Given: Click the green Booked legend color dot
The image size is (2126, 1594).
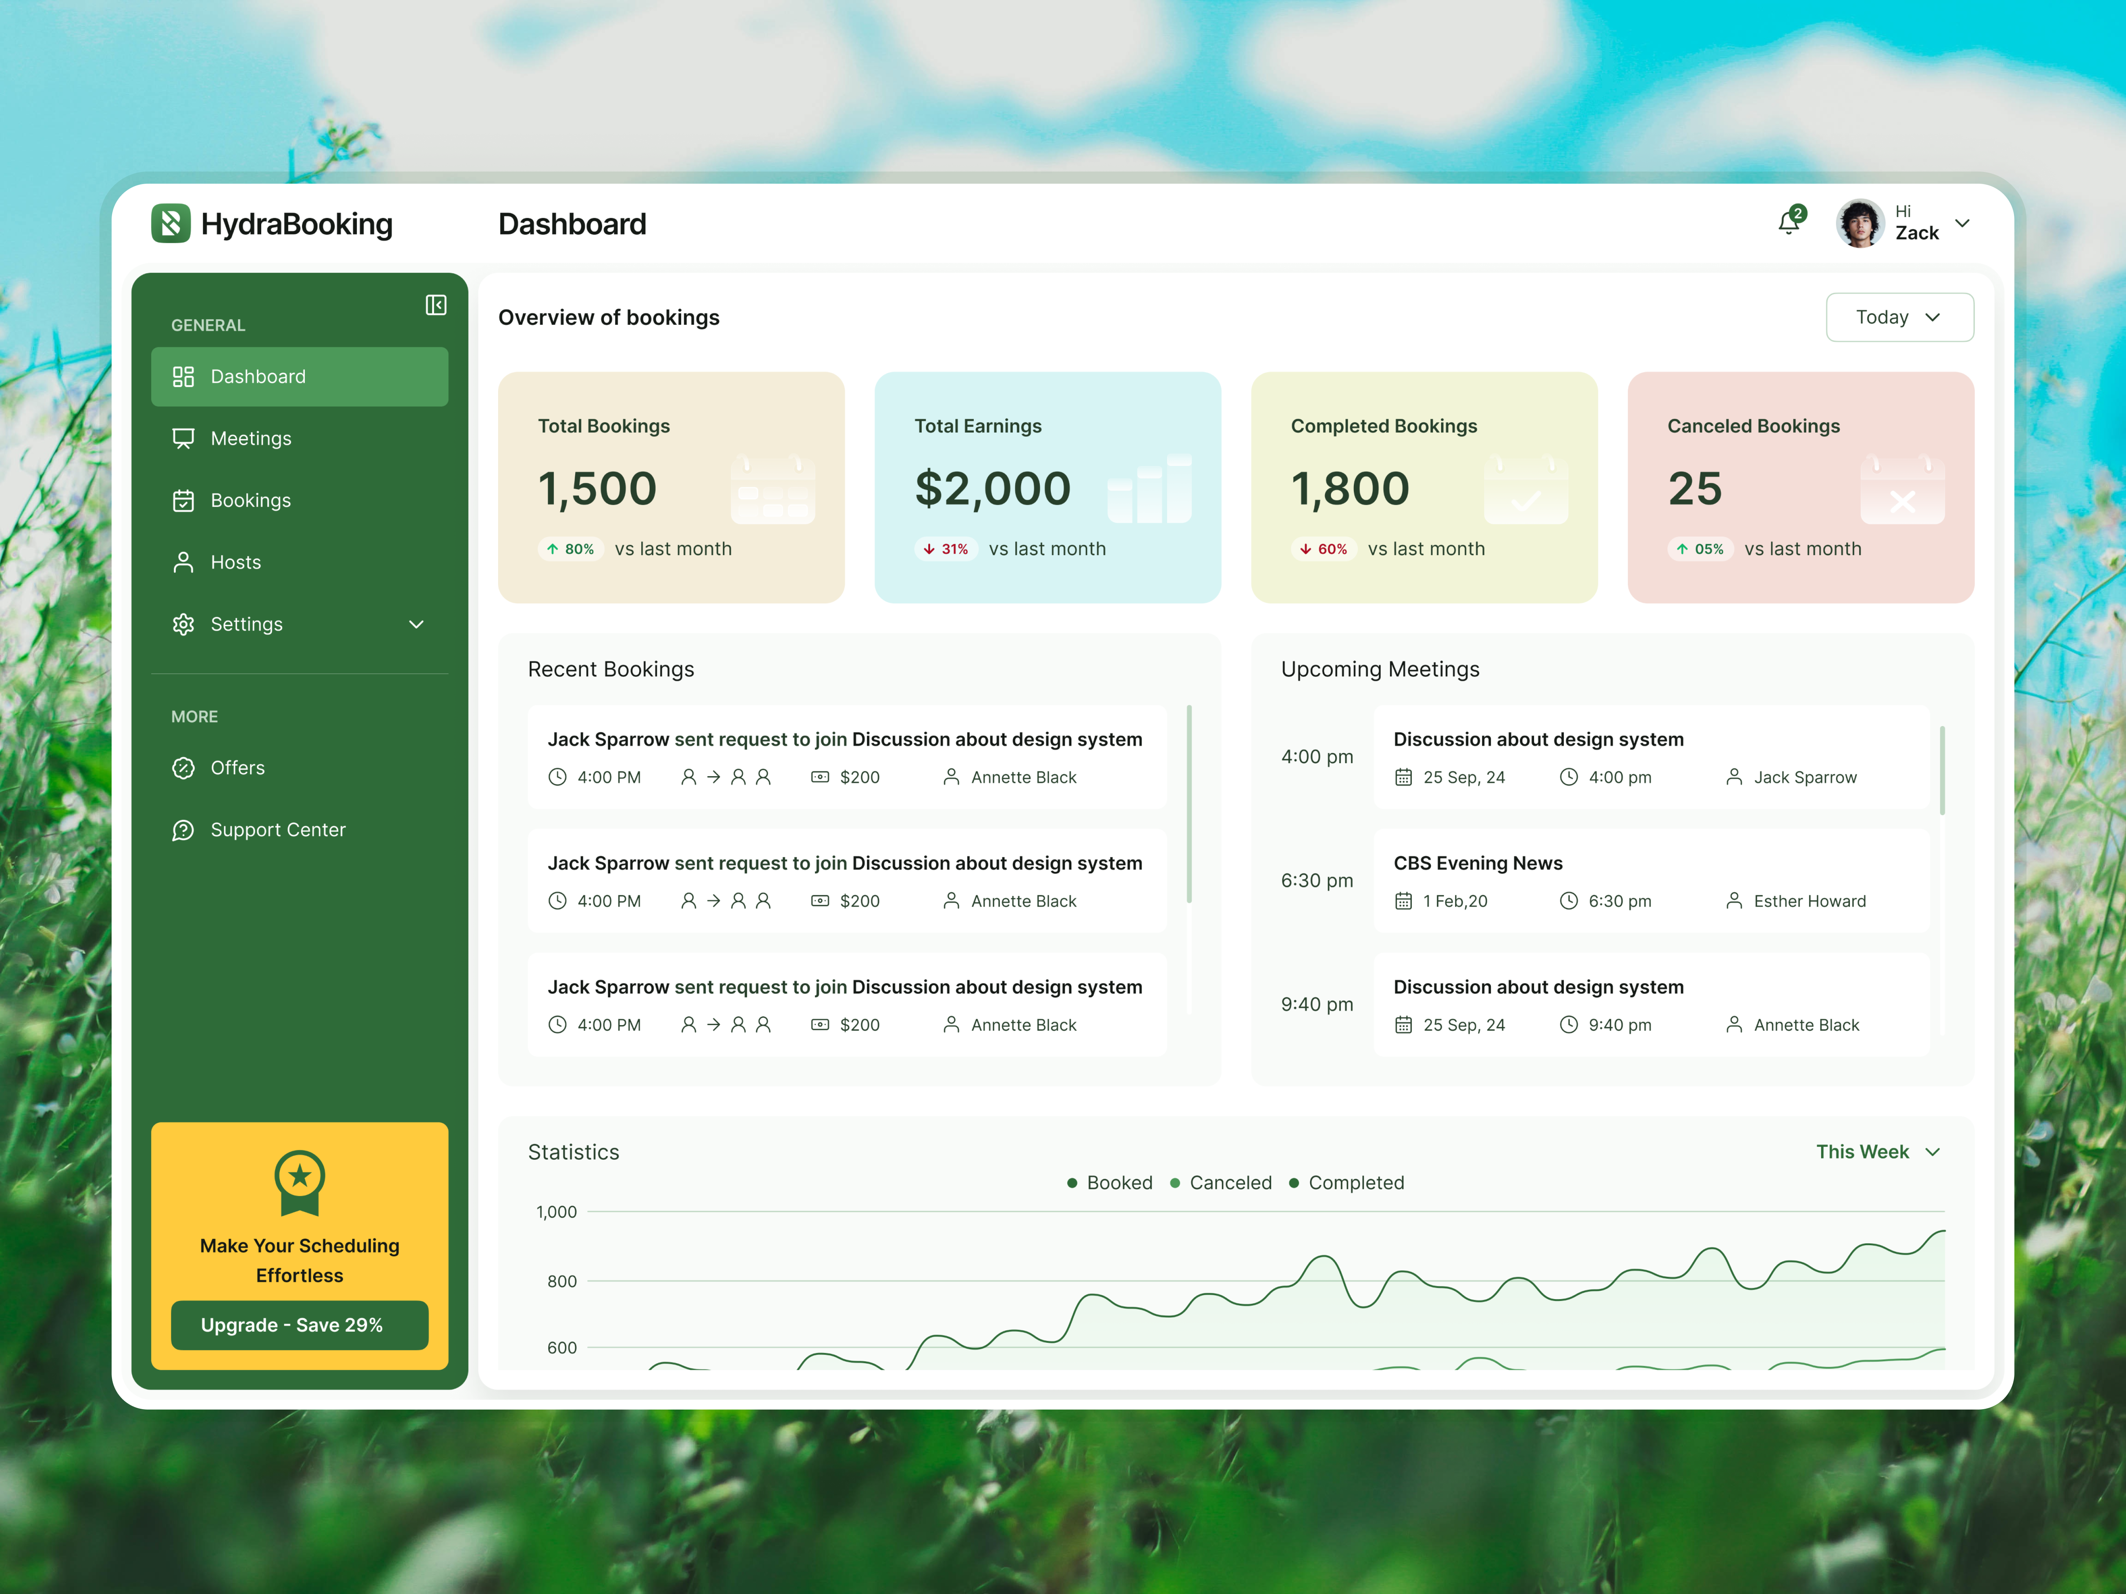Looking at the screenshot, I should click(1072, 1183).
